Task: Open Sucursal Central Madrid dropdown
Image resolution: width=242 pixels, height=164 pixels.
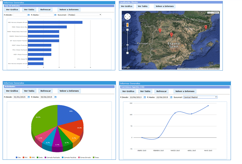Action: point(200,97)
